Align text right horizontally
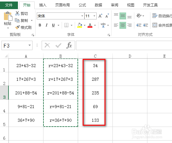Viewport: 172px width, 143px height. 129,25
